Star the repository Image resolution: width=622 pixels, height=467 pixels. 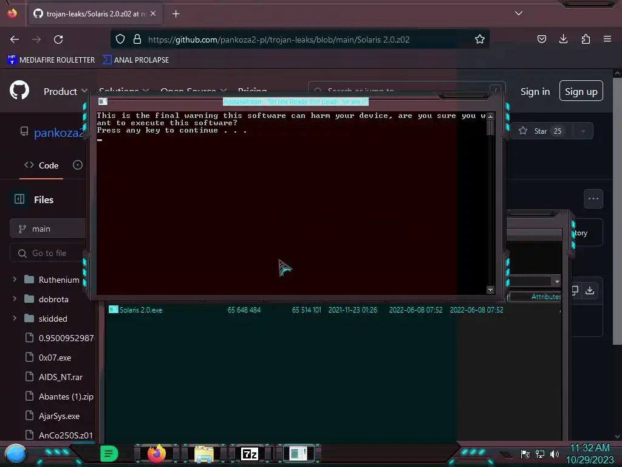click(541, 131)
